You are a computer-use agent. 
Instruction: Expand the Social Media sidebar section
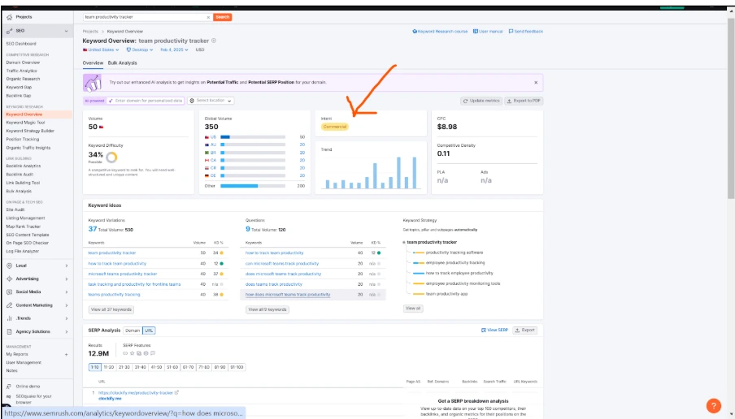click(x=66, y=292)
